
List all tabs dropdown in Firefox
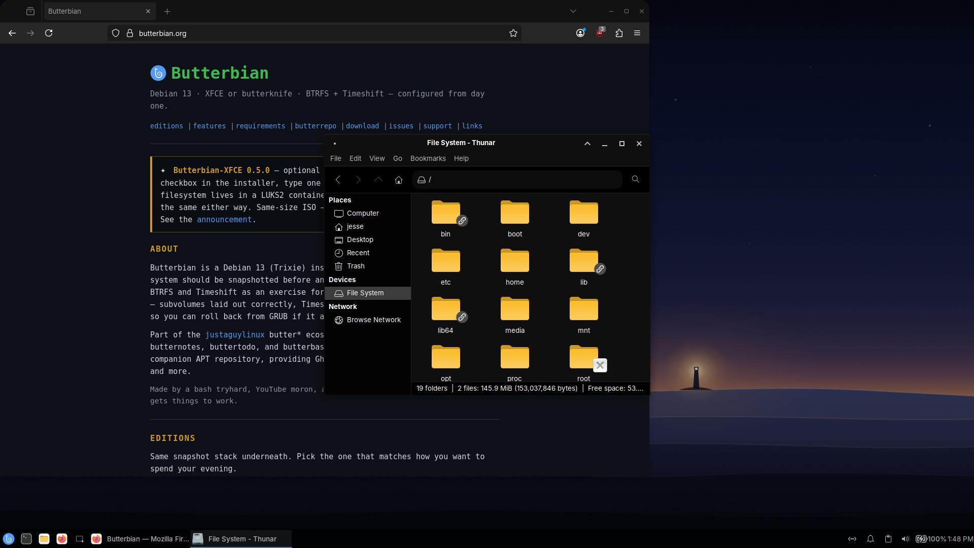pos(573,11)
